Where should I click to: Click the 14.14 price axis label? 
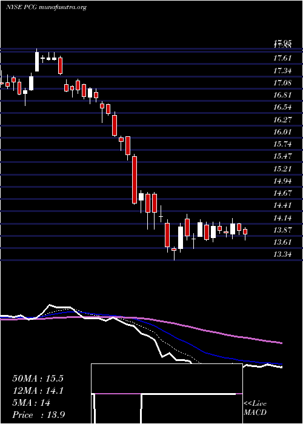pos(282,217)
